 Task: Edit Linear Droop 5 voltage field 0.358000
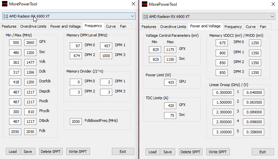tap(253, 132)
